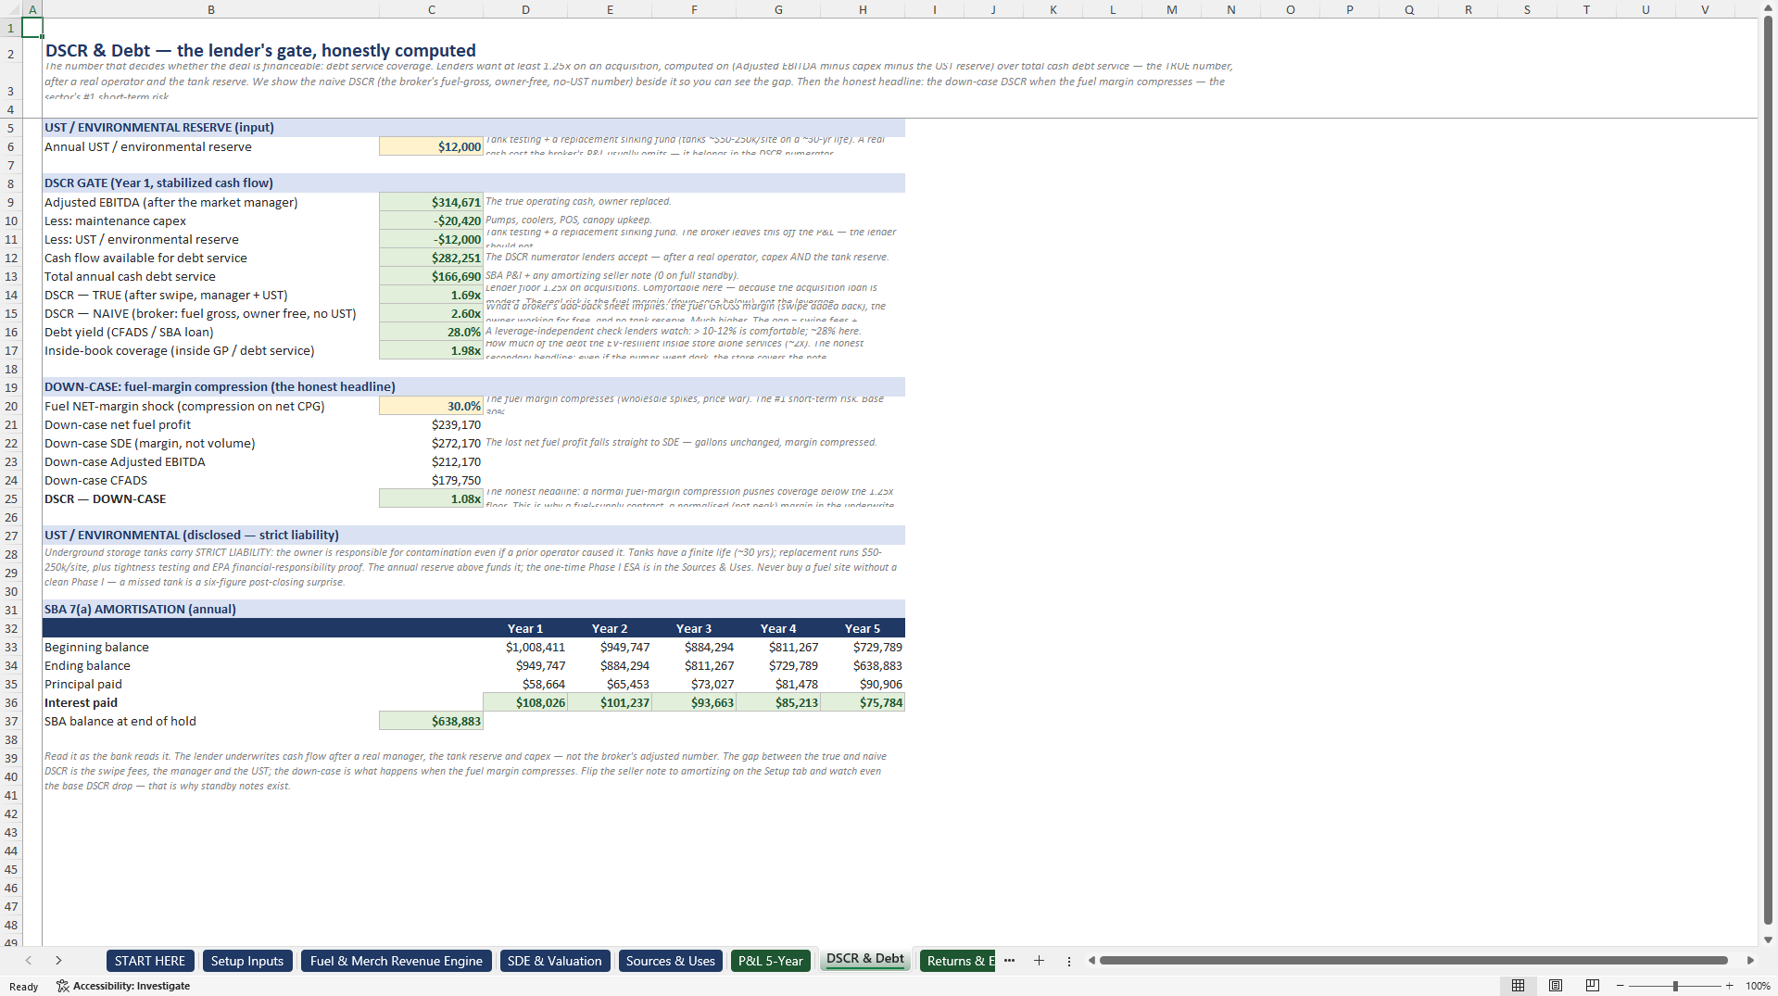Open the START HERE sheet tab

(x=149, y=961)
